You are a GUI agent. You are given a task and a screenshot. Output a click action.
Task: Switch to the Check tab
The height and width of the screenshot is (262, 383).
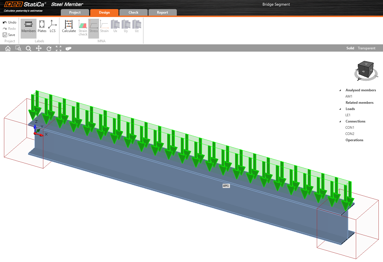(134, 12)
